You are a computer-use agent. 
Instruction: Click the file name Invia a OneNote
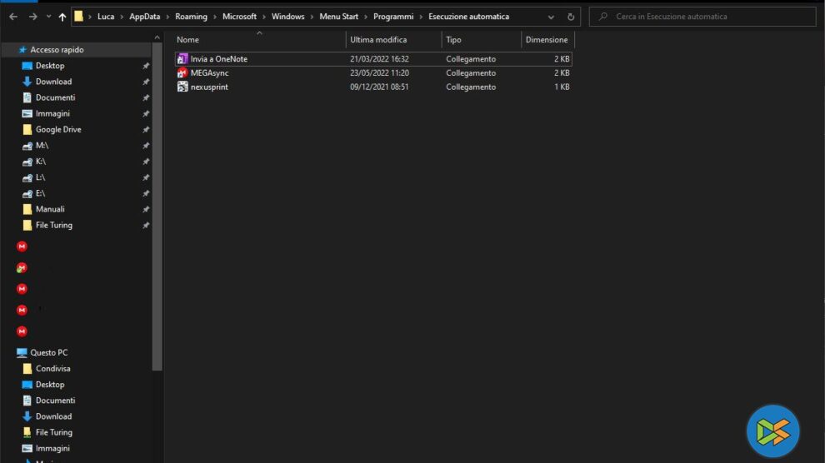[219, 59]
